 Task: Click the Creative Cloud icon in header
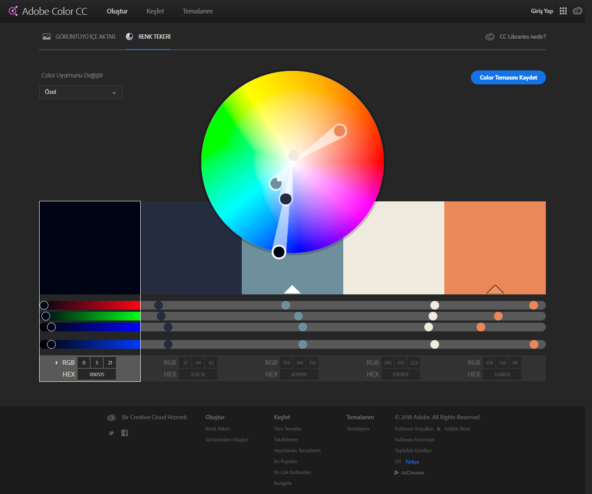click(578, 11)
